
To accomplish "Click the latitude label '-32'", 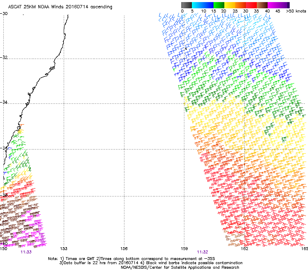I will [x=4, y=57].
